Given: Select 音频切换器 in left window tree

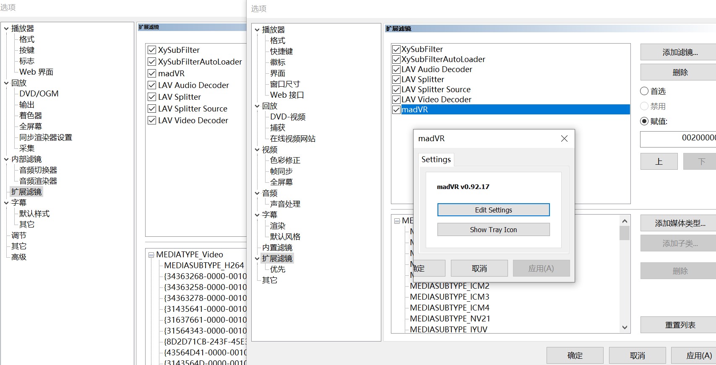Looking at the screenshot, I should [x=38, y=170].
